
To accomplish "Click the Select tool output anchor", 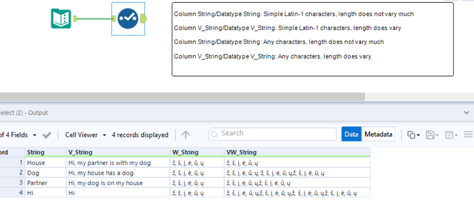I will pos(143,18).
